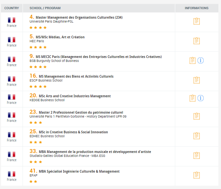Click France flag in HEC Paris row

coord(11,40)
